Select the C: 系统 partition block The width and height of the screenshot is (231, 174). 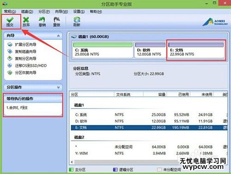tap(103, 50)
